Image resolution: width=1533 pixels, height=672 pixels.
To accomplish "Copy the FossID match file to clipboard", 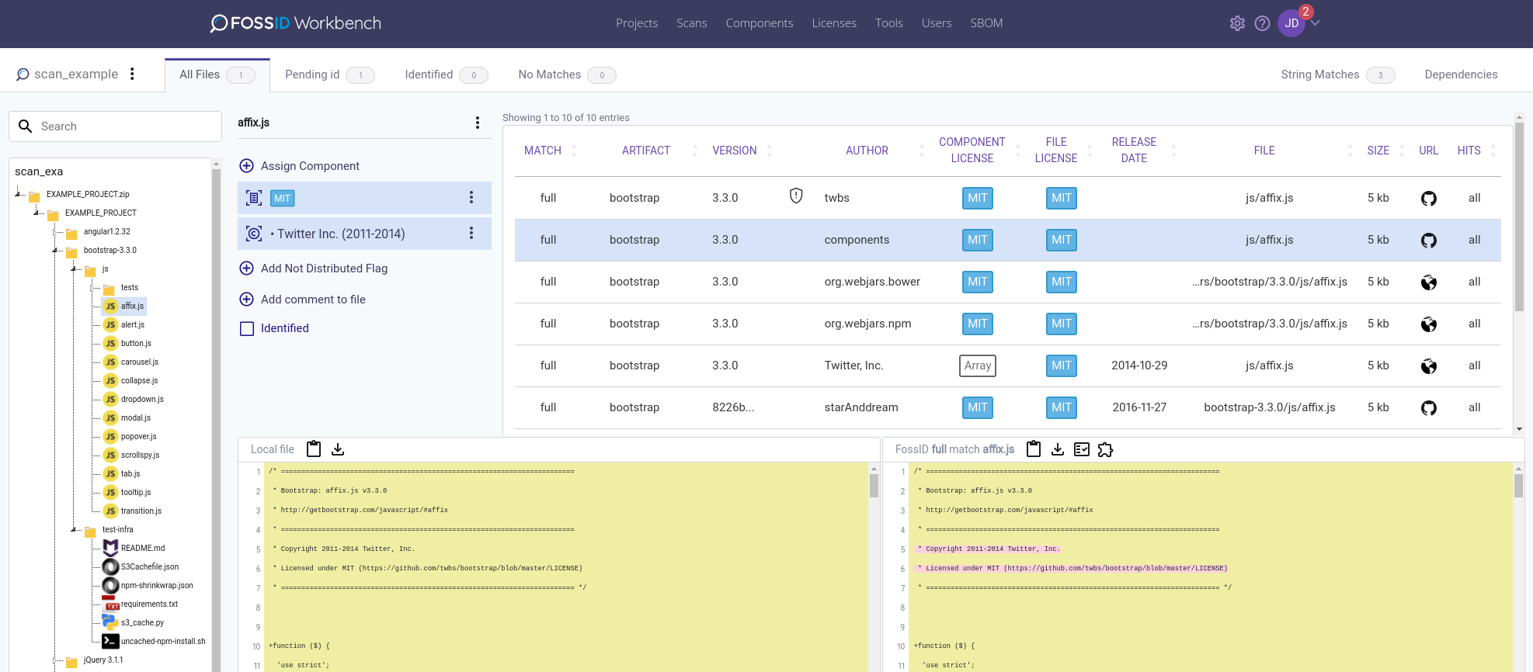I will [1034, 449].
